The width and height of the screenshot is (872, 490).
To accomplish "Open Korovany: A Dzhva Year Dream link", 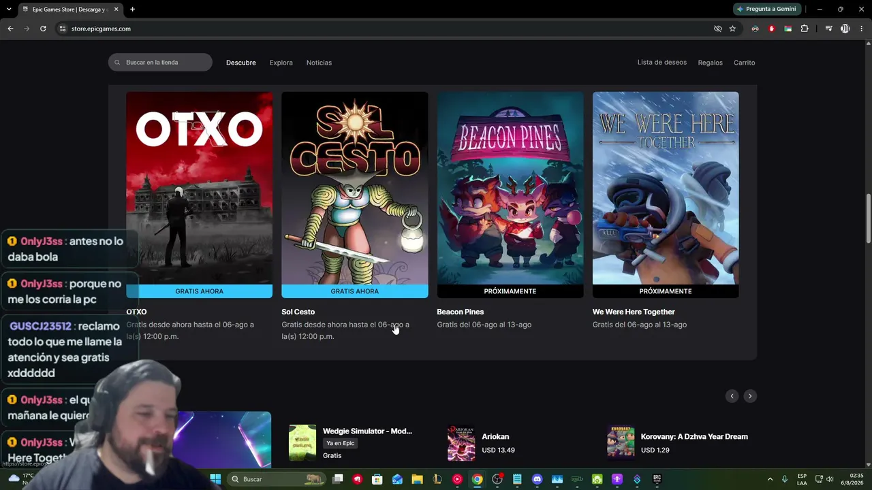I will pyautogui.click(x=694, y=437).
